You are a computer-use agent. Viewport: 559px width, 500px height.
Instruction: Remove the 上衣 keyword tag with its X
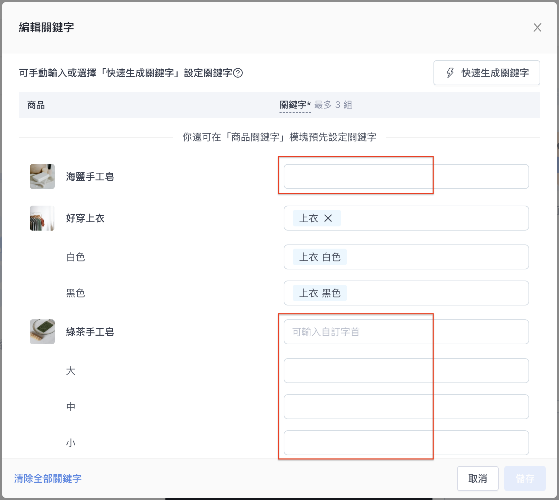[x=328, y=218]
